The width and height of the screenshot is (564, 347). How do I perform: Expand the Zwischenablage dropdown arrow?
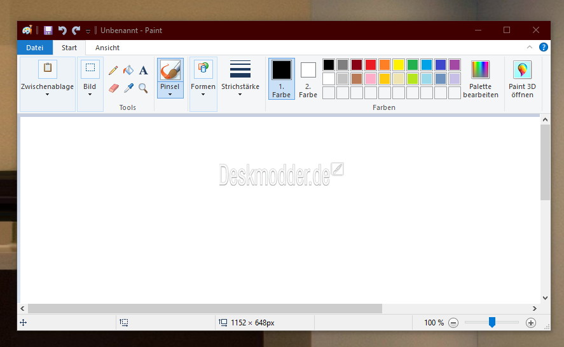point(47,95)
